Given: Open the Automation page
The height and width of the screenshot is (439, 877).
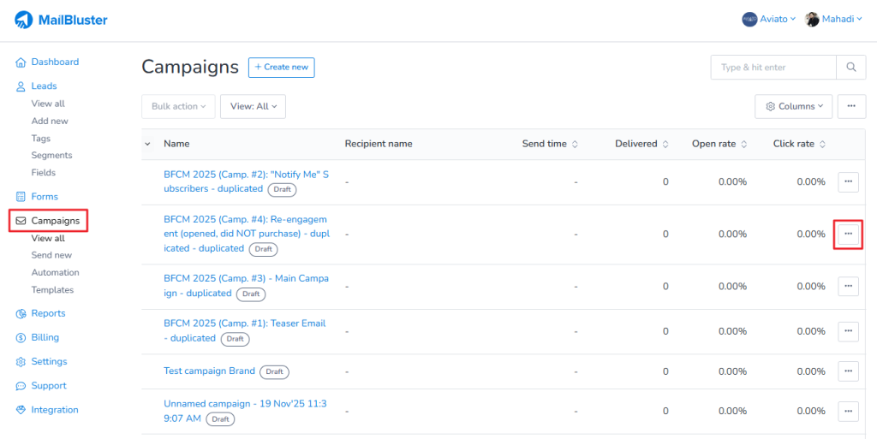Looking at the screenshot, I should 56,273.
